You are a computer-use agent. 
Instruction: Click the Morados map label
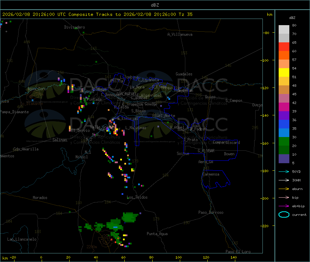coord(40,198)
